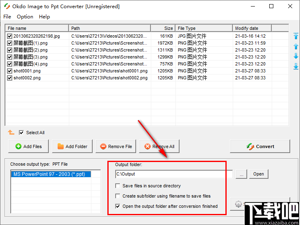Open the File menu
The width and height of the screenshot is (300, 225).
(x=7, y=17)
